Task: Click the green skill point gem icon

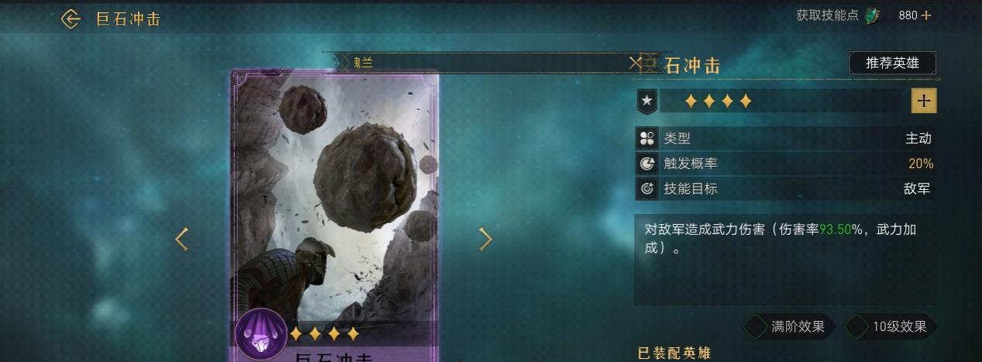Action: tap(873, 16)
